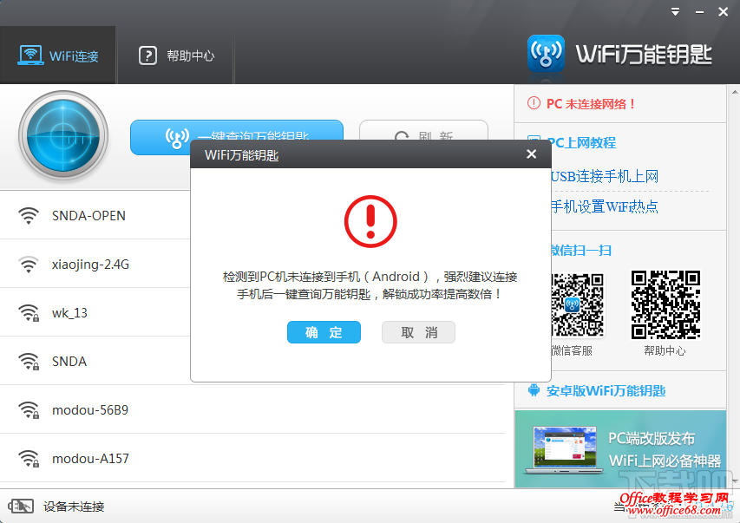740x523 pixels.
Task: Click the WiFi signal icon beside SNDA-OPEN
Action: 29,215
